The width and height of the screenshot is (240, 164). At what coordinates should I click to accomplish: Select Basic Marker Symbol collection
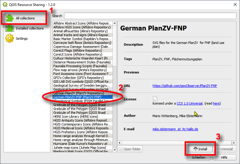pyautogui.click(x=83, y=39)
